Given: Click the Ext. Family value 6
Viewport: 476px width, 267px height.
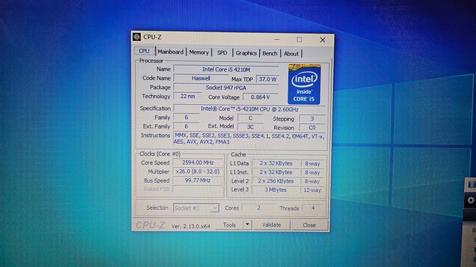Looking at the screenshot, I should pos(186,126).
